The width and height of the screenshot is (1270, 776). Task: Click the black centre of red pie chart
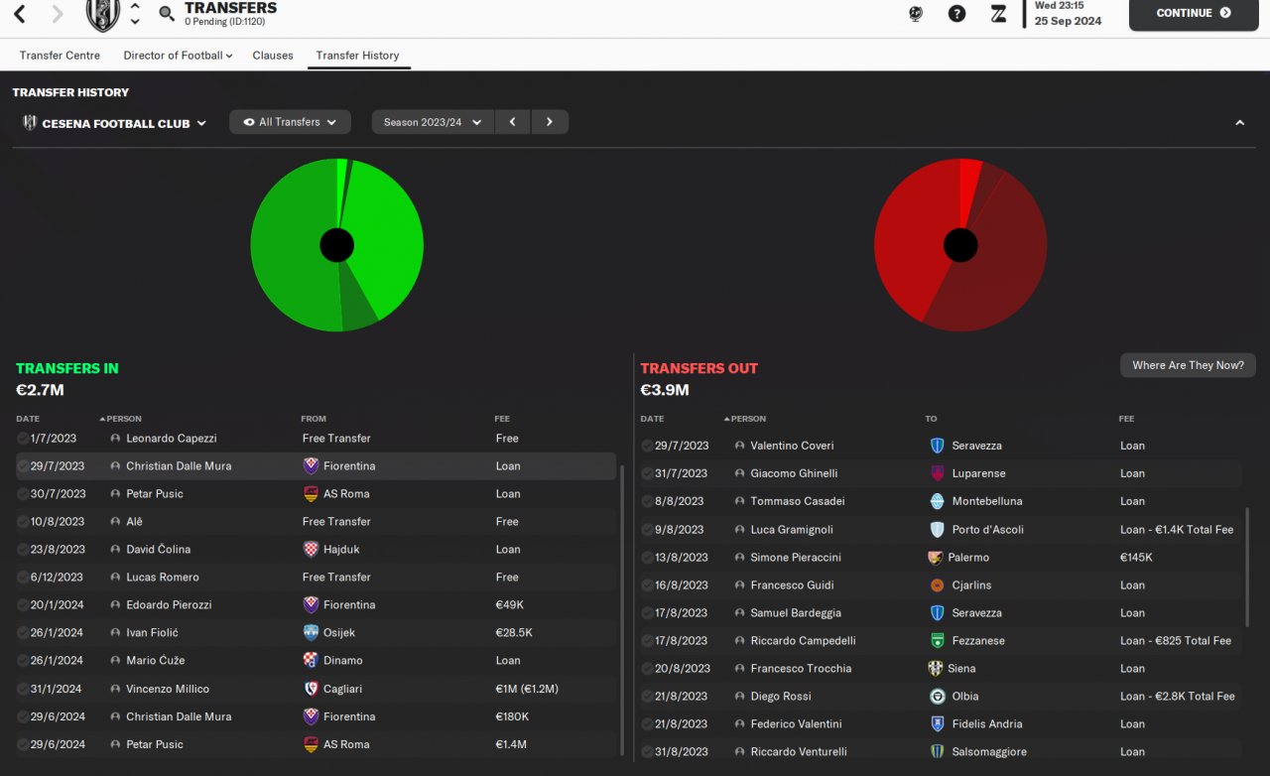tap(960, 245)
